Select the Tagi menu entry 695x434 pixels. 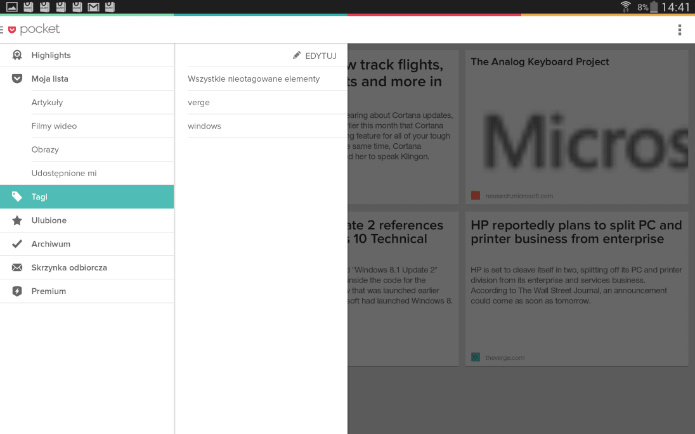pos(87,196)
